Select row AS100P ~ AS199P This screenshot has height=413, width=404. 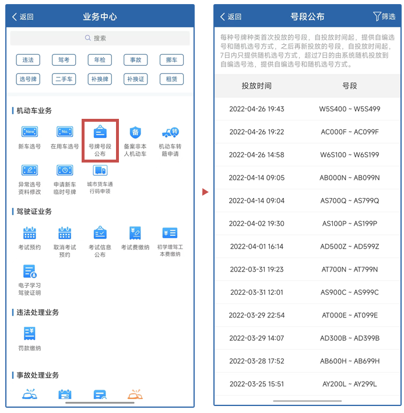[308, 224]
